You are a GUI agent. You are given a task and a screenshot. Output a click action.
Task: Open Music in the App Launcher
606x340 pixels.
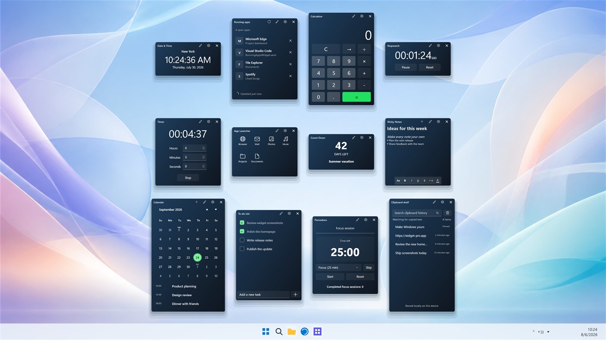(286, 141)
